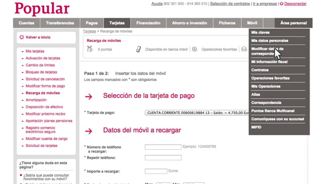327x184 pixels.
Task: Click the Importe a recargar field
Action: (156, 171)
